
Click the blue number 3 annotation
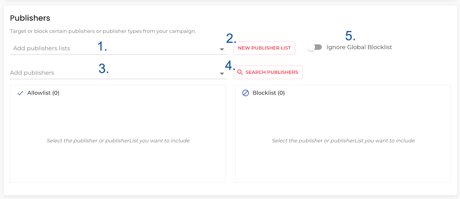pos(103,69)
